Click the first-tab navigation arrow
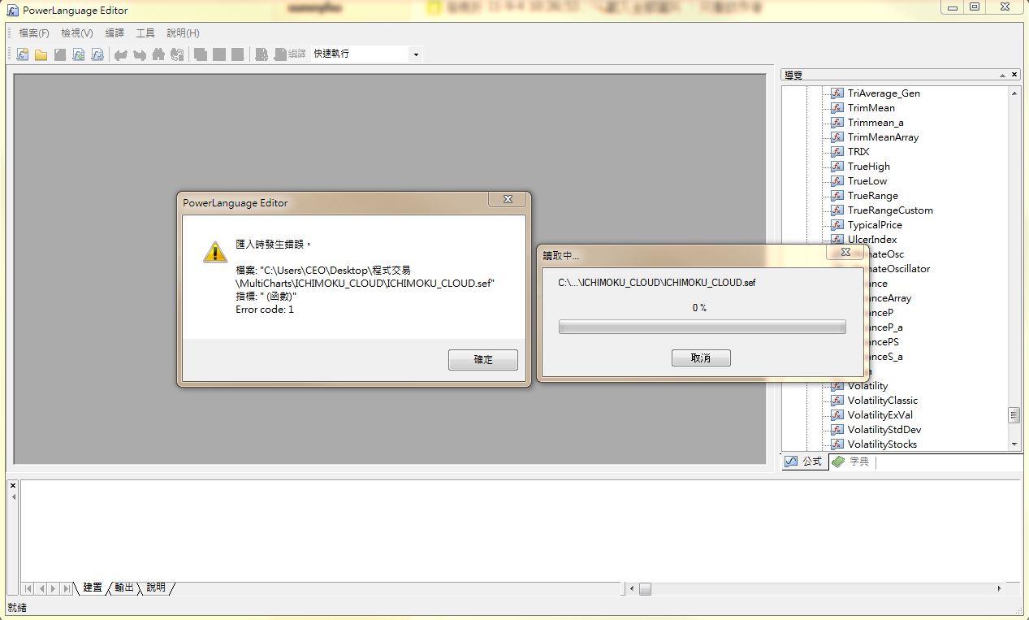The width and height of the screenshot is (1029, 620). pyautogui.click(x=28, y=588)
